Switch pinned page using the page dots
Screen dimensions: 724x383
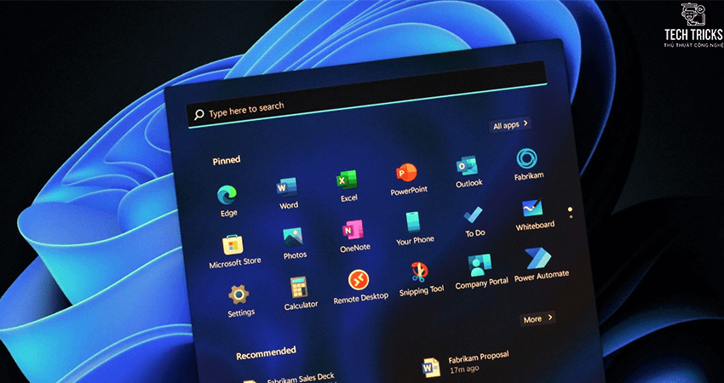pyautogui.click(x=570, y=213)
